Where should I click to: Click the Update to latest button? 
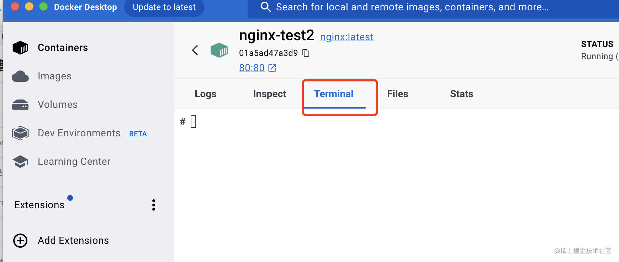164,7
